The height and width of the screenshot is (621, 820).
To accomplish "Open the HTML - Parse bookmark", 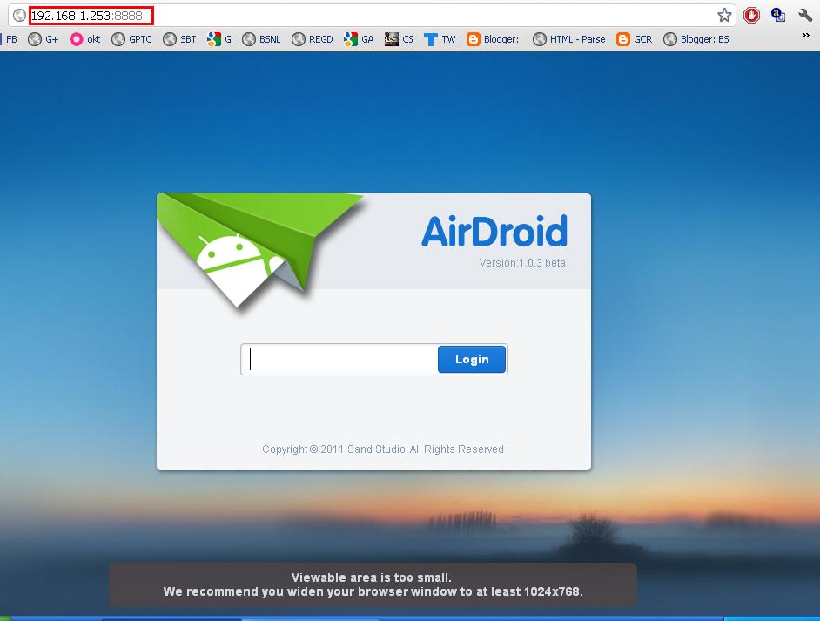I will (569, 39).
